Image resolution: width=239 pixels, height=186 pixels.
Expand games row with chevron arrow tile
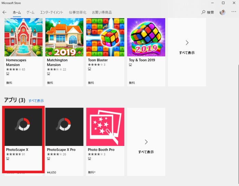187,43
